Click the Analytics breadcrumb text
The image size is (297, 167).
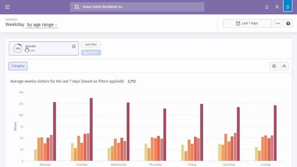click(x=12, y=19)
